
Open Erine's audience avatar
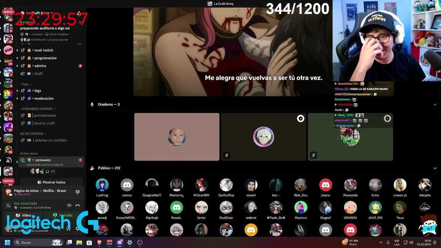pos(375,185)
